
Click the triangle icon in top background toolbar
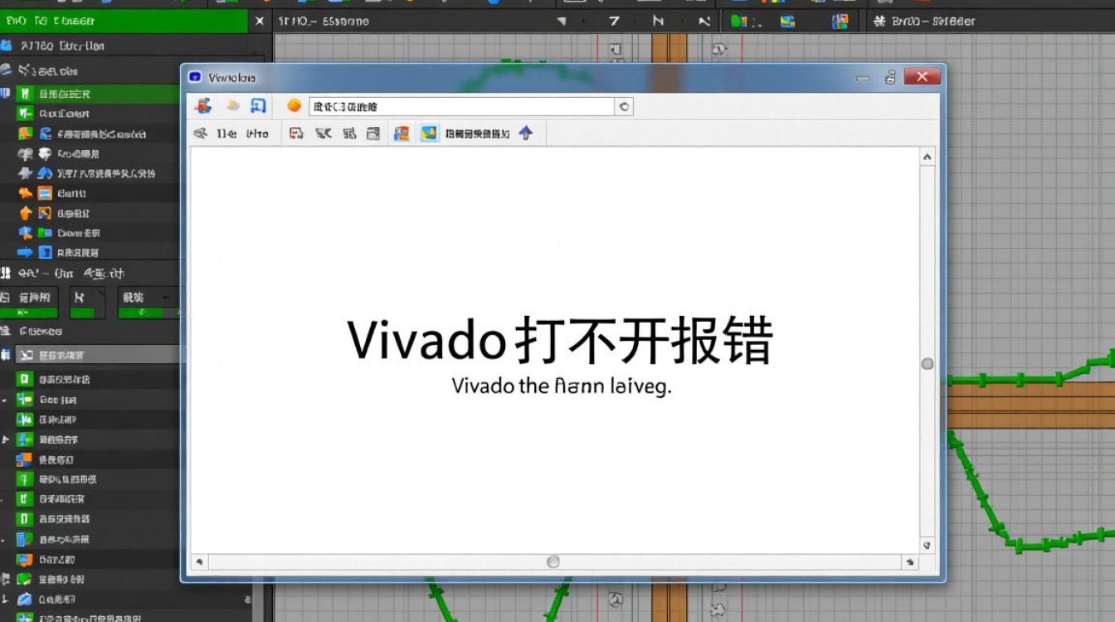click(562, 22)
